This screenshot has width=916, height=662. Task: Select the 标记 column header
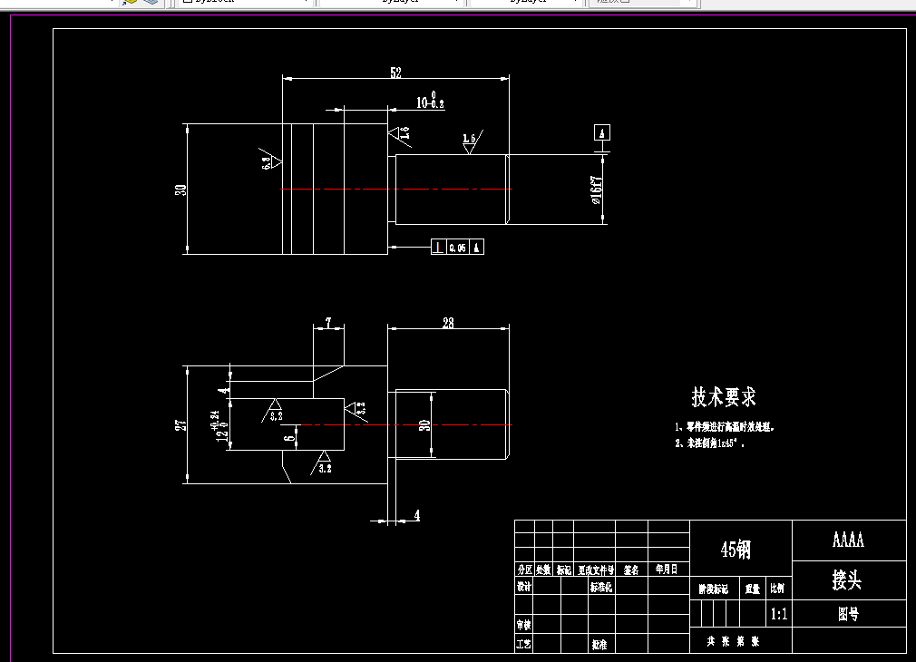563,570
